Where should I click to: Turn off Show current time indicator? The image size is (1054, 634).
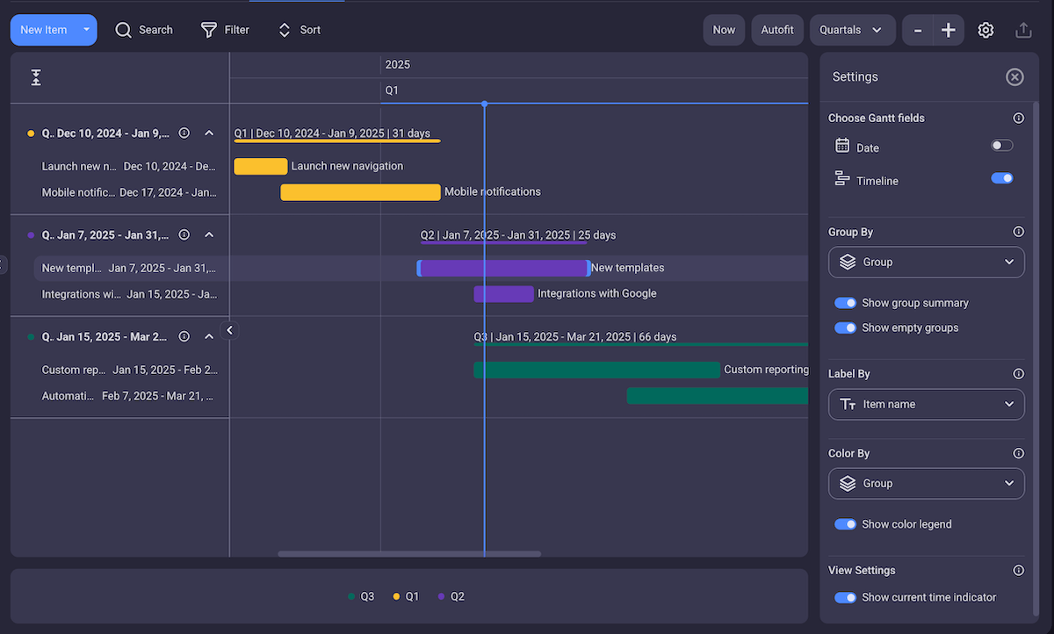pos(845,597)
